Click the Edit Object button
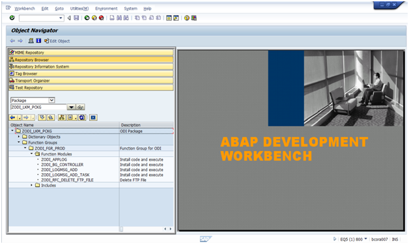Screen dimensions: 409x244 (x=57, y=41)
